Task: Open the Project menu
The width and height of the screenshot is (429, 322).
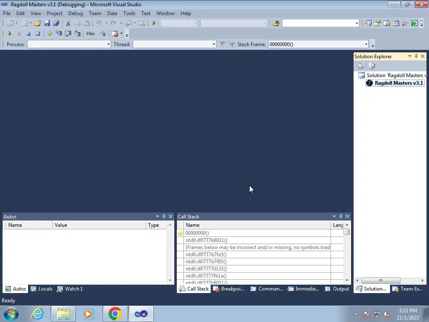Action: point(54,13)
